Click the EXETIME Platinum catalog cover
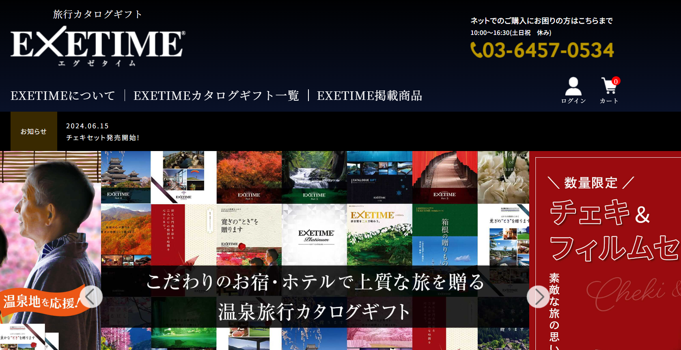 click(315, 235)
